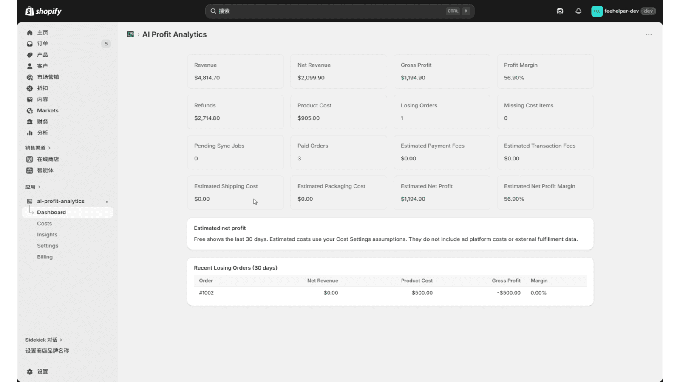Click the Recent Losing Orders heading
This screenshot has width=680, height=382.
(235, 268)
